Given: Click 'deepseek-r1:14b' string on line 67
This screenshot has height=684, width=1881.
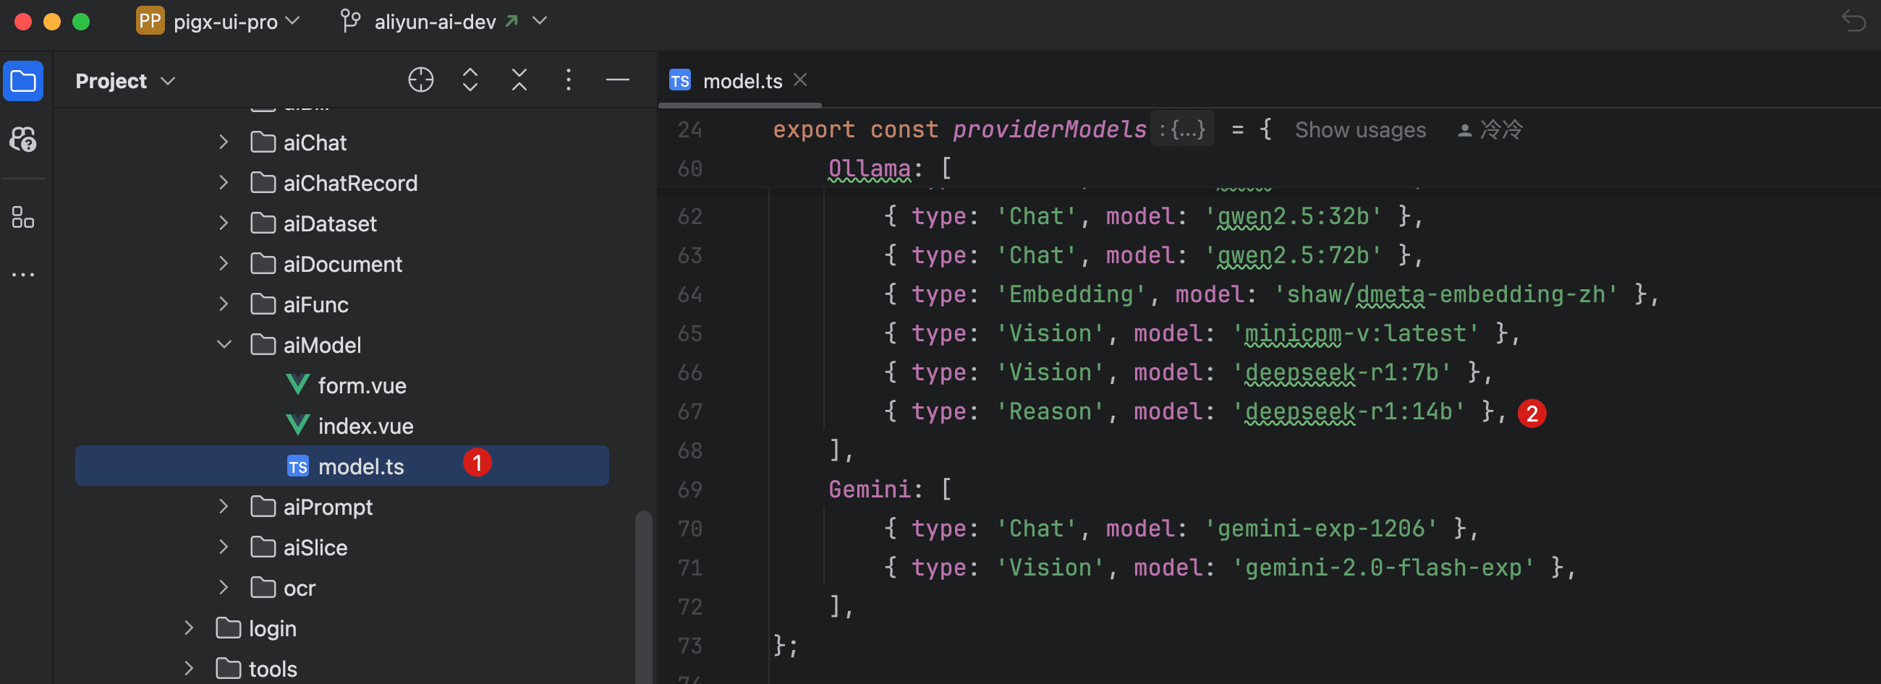Looking at the screenshot, I should click(1348, 411).
